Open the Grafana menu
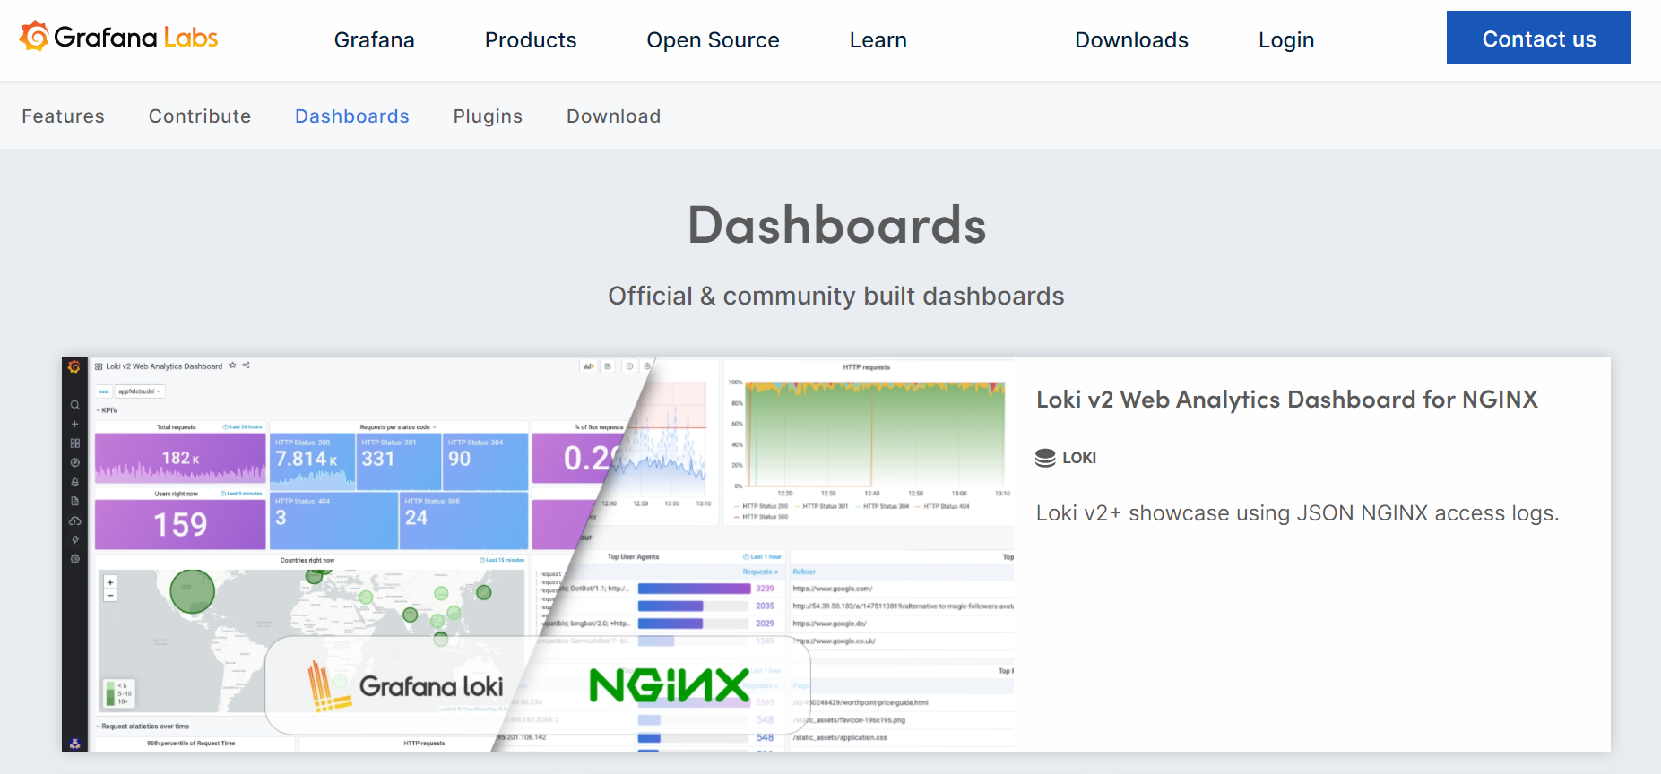This screenshot has width=1661, height=774. [x=375, y=40]
